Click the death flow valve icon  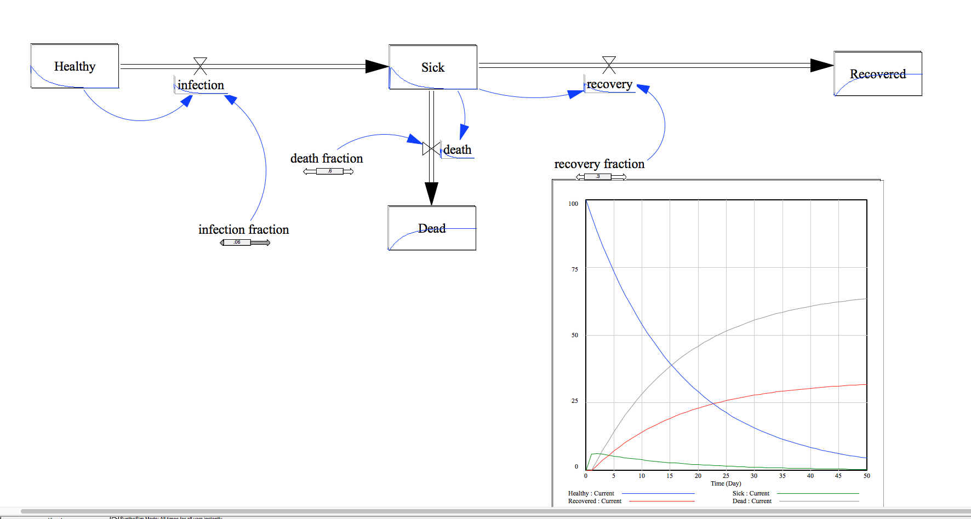[x=431, y=148]
